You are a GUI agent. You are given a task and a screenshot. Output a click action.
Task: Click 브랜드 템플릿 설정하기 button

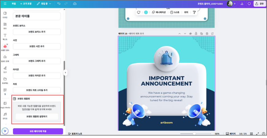(37, 117)
